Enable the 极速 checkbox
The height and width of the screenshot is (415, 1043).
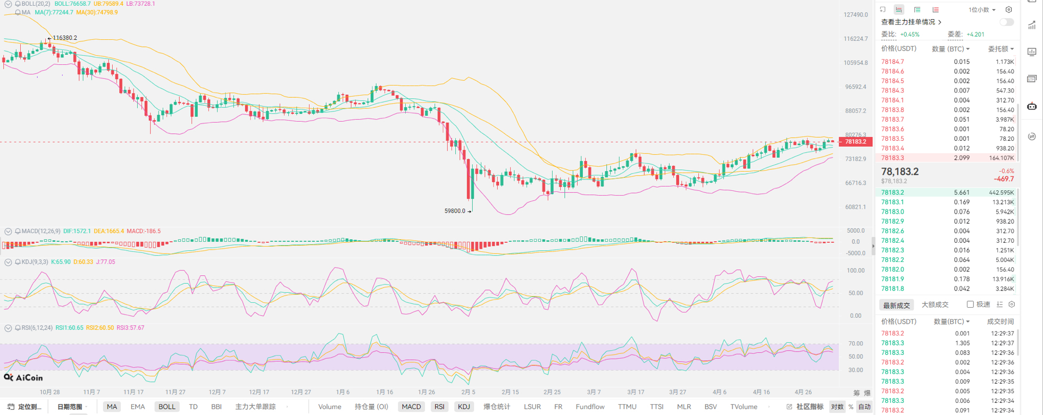(x=970, y=304)
